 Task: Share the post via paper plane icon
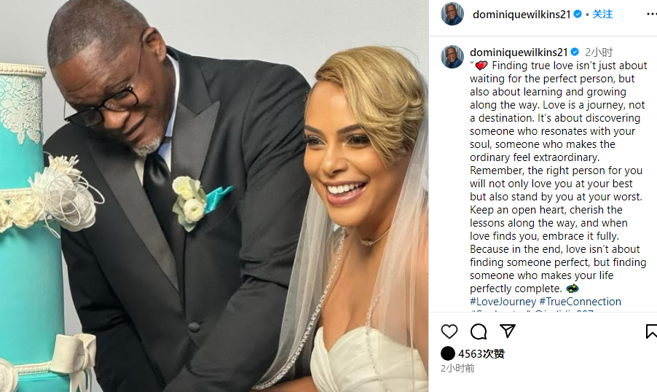(x=508, y=332)
